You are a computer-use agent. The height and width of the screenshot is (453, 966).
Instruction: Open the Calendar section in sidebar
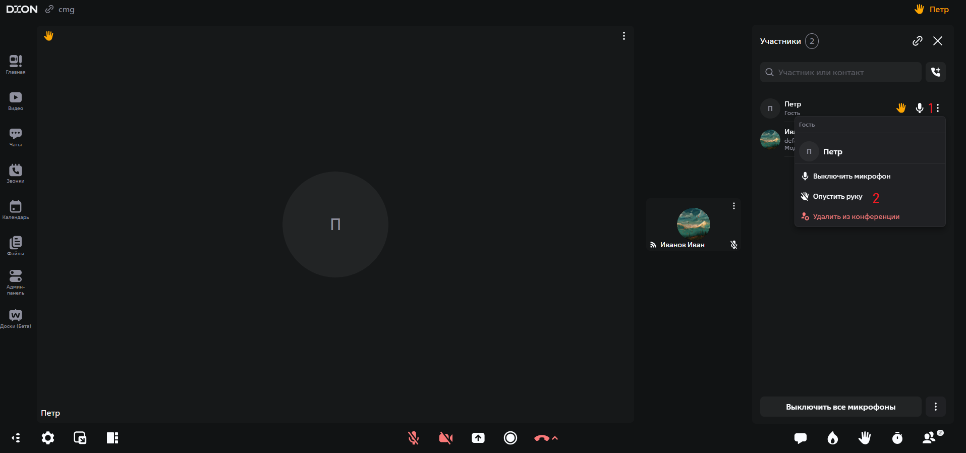pyautogui.click(x=16, y=209)
